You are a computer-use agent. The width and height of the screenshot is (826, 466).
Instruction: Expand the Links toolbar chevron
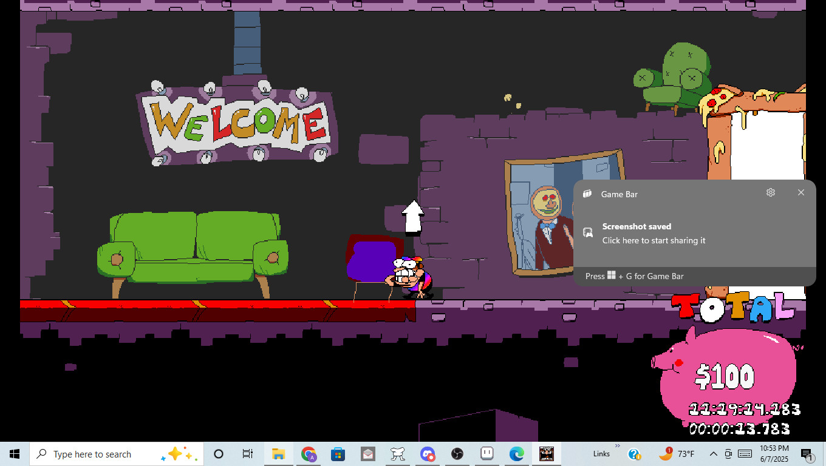(618, 446)
